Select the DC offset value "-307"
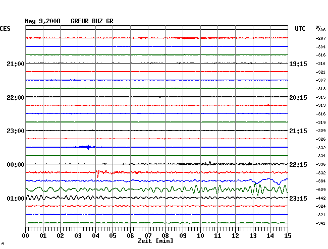Viewport: 328px width, 249px height. [x=320, y=80]
